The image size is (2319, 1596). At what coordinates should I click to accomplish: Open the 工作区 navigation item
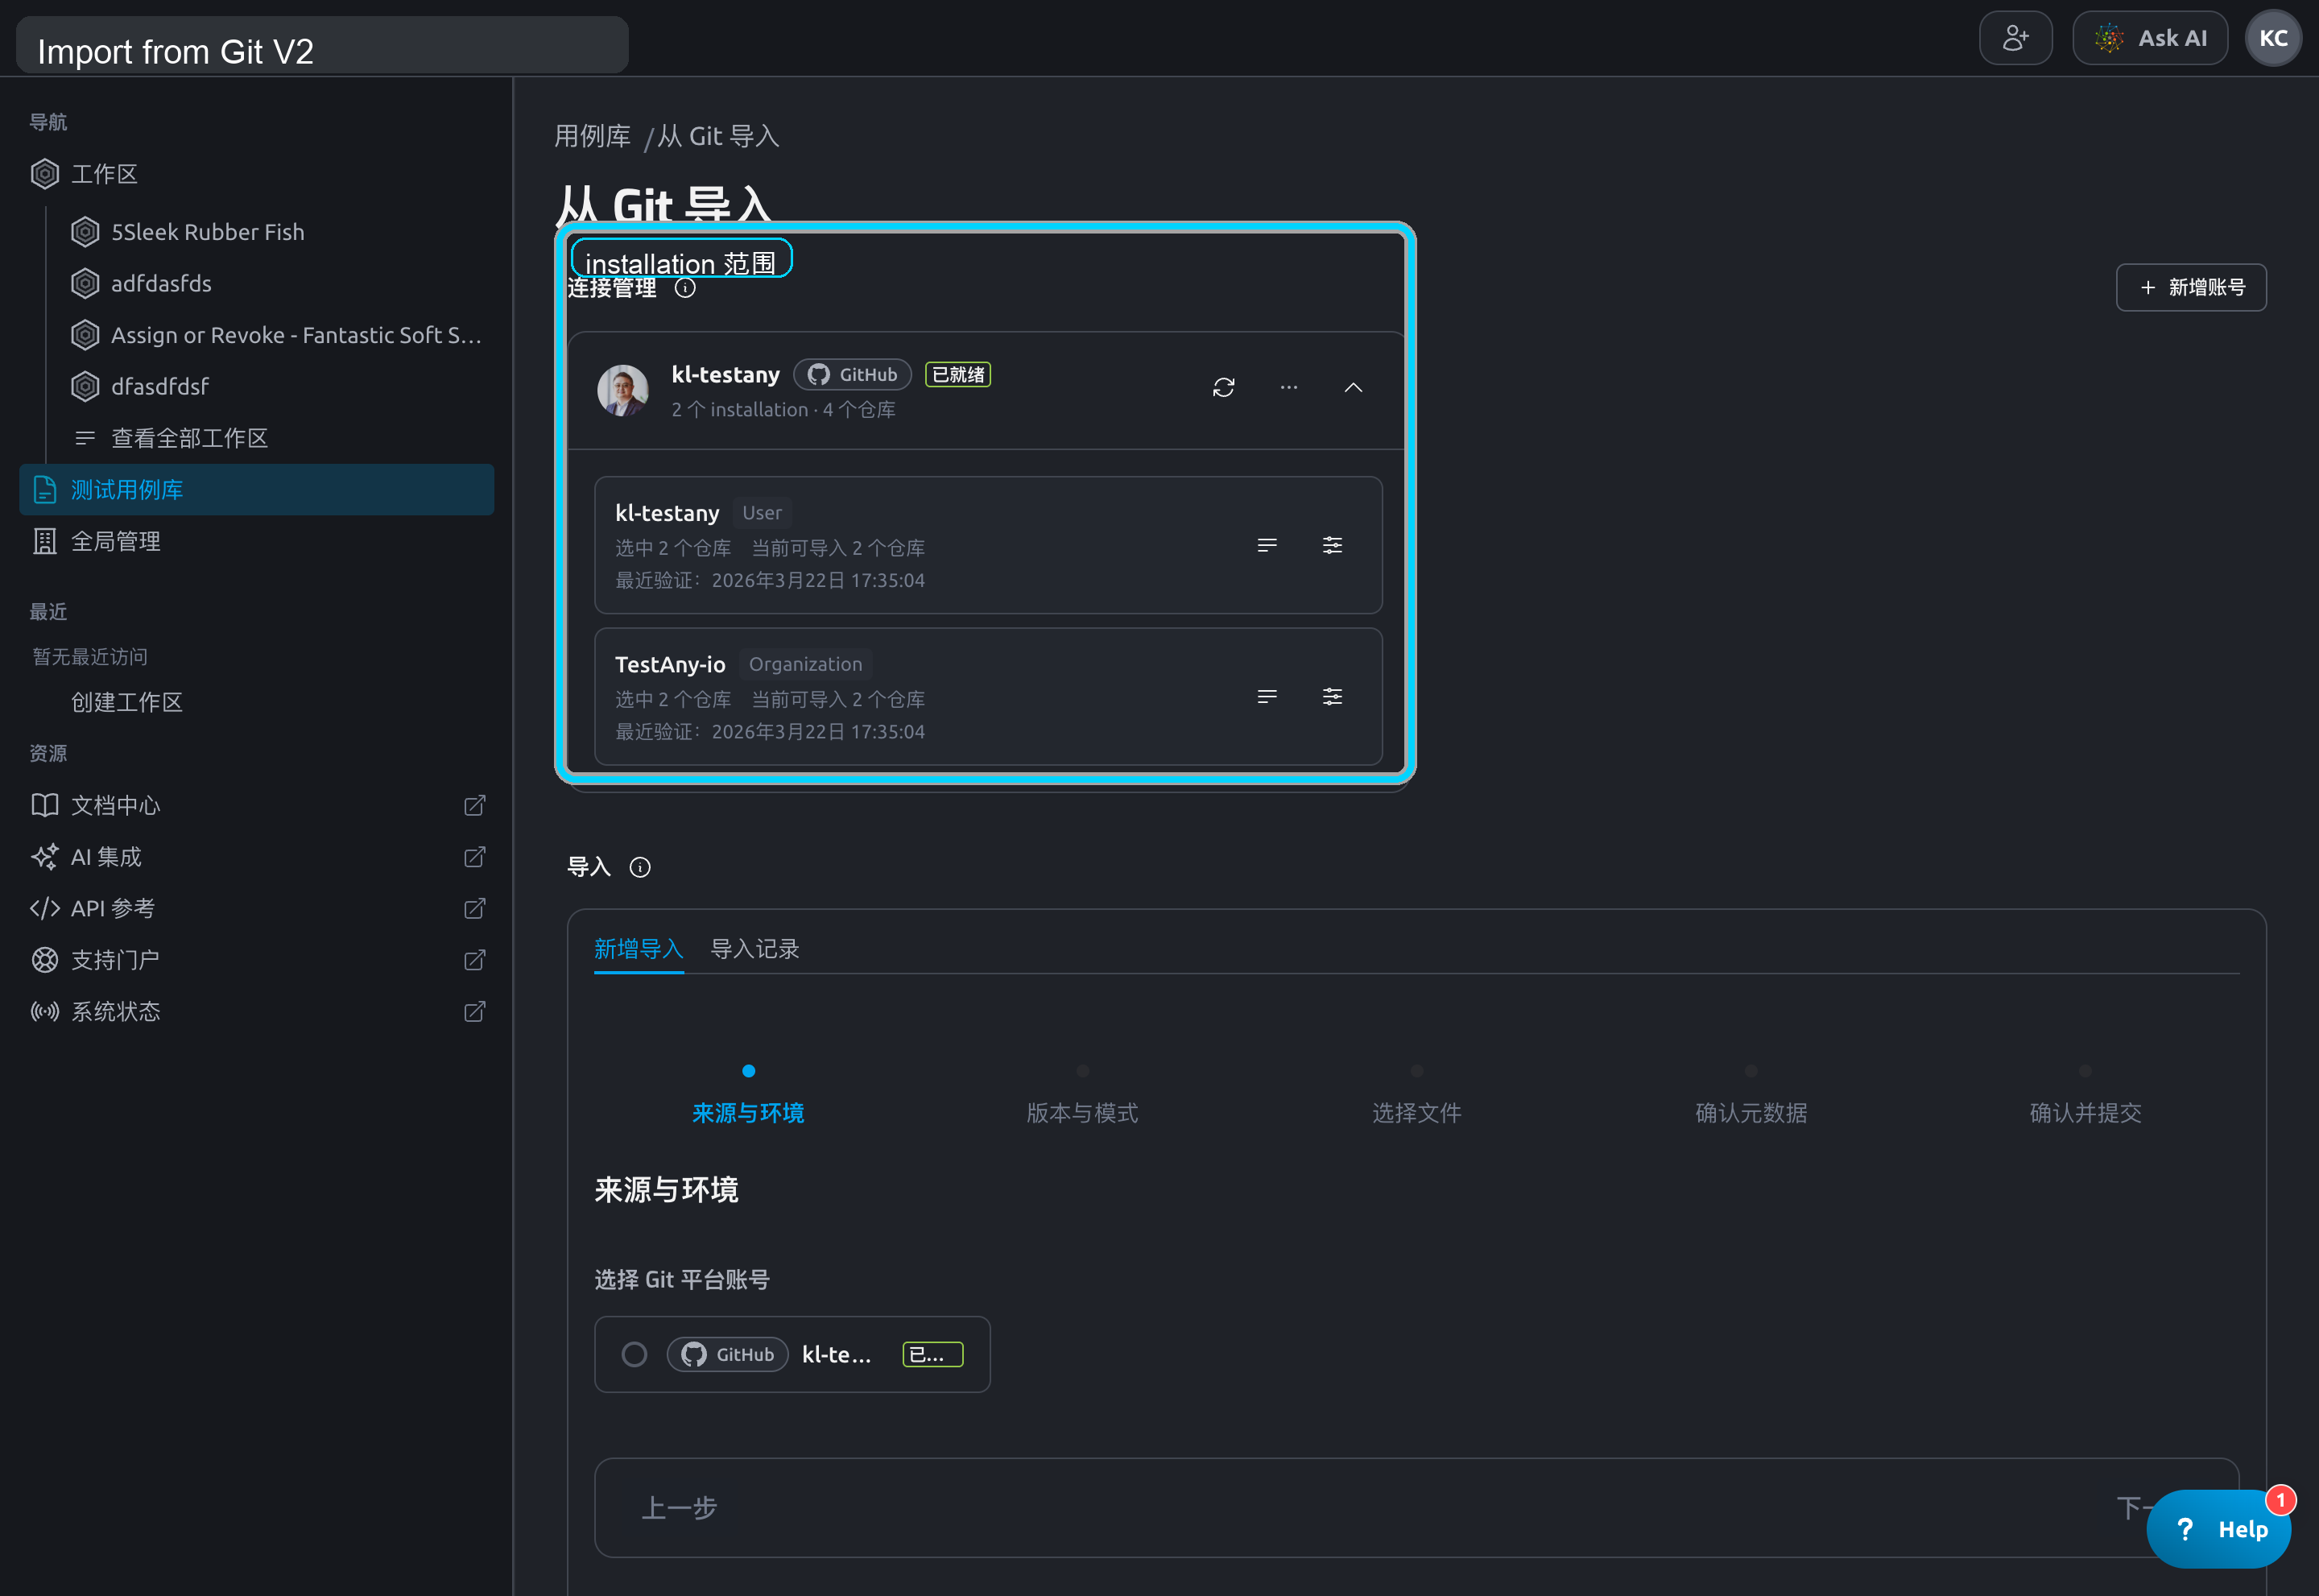pyautogui.click(x=257, y=174)
